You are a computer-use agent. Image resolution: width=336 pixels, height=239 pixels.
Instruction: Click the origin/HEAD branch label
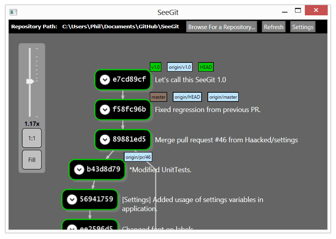[x=187, y=97]
